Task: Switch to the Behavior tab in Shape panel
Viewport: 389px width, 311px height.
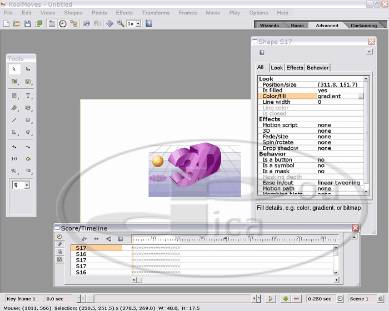Action: click(x=317, y=68)
